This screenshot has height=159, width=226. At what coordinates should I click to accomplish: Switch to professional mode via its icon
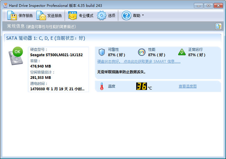point(72,16)
